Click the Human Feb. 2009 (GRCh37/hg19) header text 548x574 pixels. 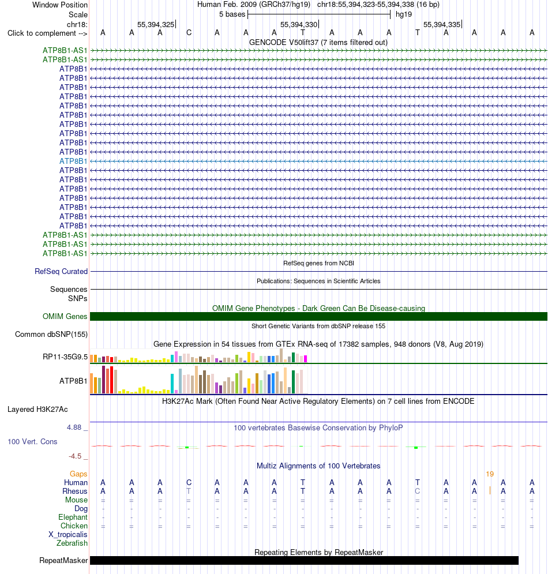tap(254, 5)
